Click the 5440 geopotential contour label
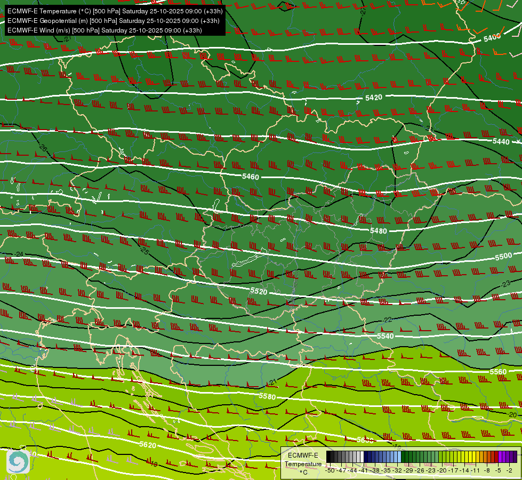Screen dimensions: 522x480 point(501,141)
